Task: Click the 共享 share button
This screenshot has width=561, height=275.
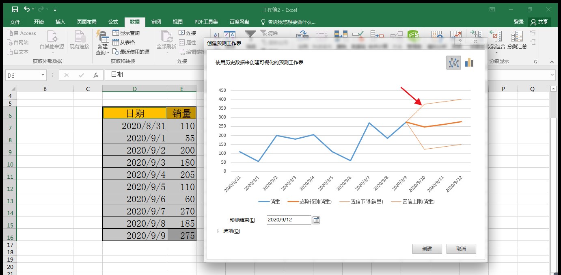Action: tap(539, 22)
